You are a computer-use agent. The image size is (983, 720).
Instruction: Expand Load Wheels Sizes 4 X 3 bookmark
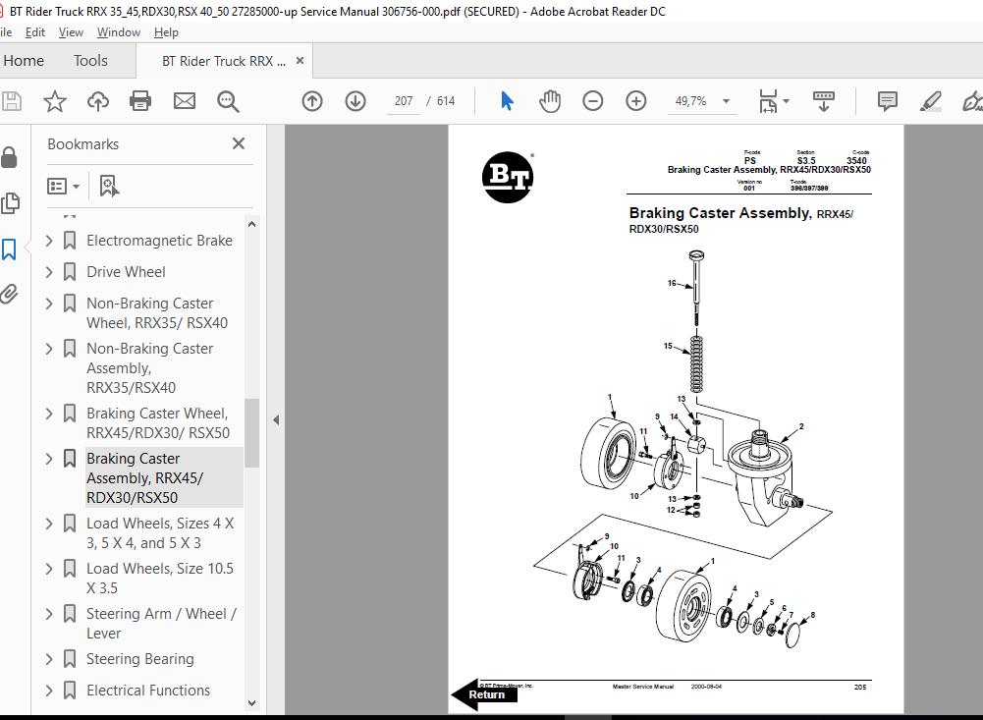point(49,524)
